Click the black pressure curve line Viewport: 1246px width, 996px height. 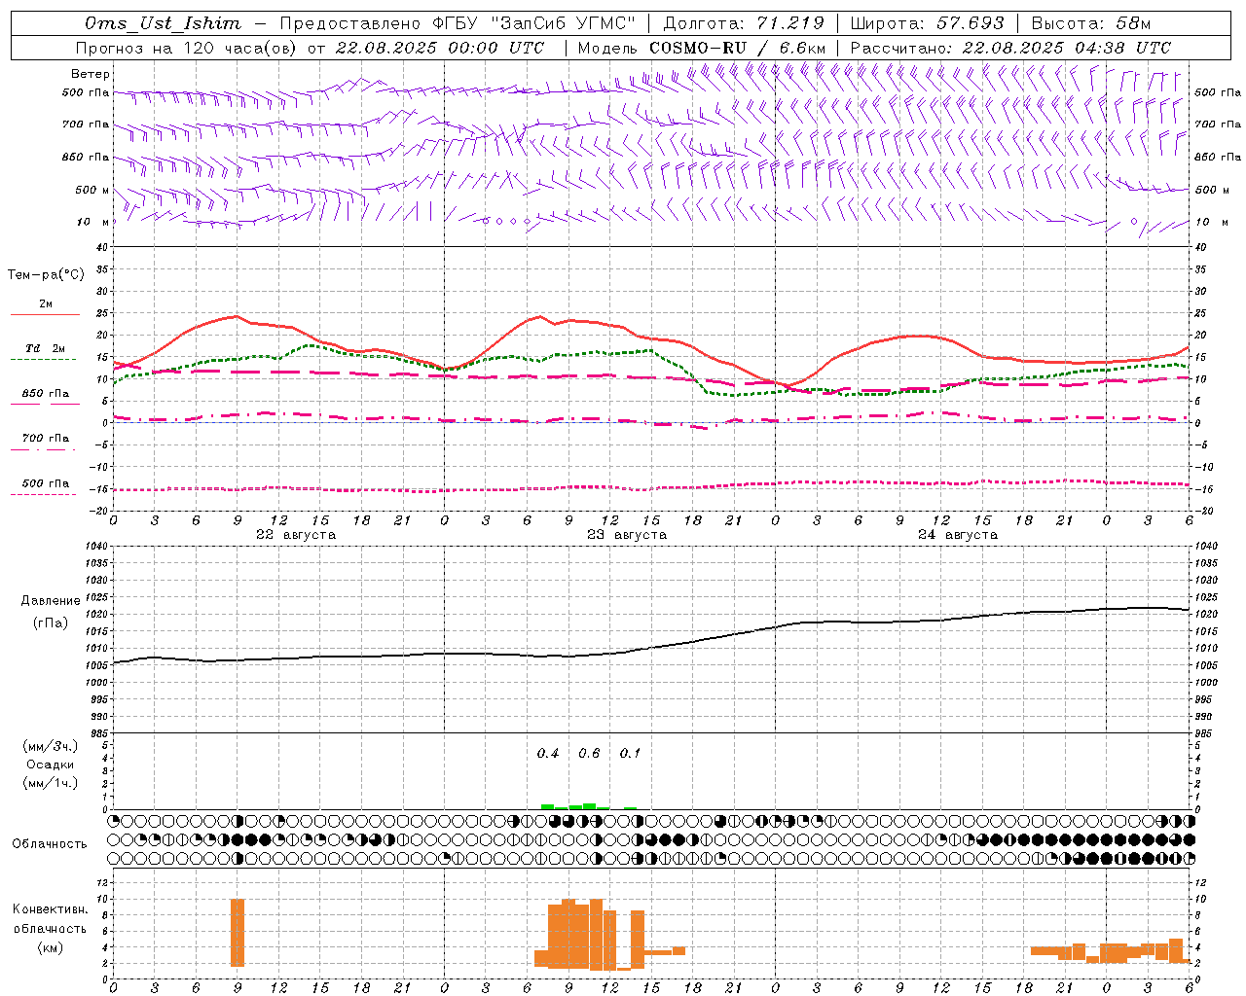coord(651,648)
